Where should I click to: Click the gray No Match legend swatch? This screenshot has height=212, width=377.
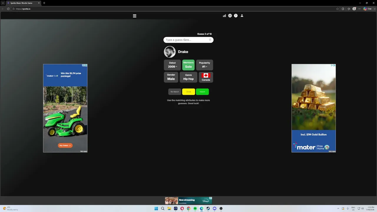point(175,92)
